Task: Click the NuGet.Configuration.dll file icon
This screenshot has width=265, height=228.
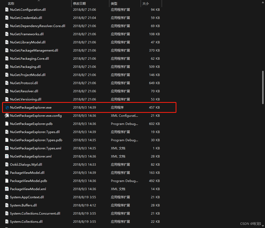Action: click(x=7, y=10)
